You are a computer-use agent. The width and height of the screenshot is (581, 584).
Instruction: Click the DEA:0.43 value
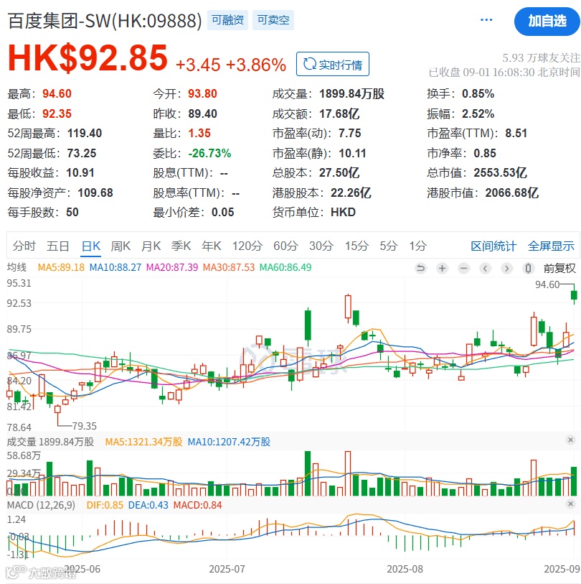tap(148, 505)
